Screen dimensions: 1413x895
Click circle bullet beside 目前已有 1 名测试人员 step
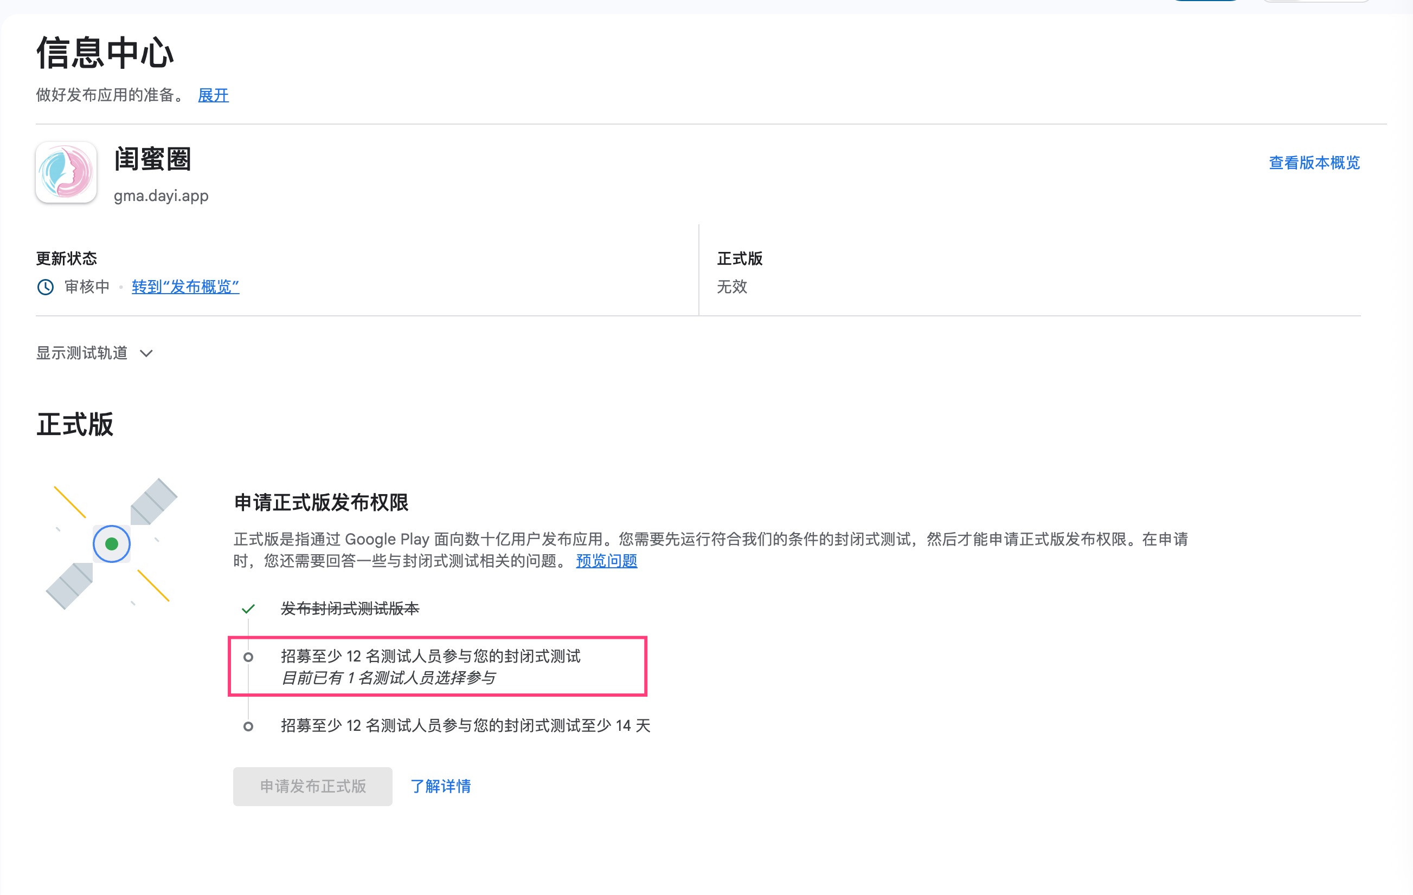coord(248,657)
